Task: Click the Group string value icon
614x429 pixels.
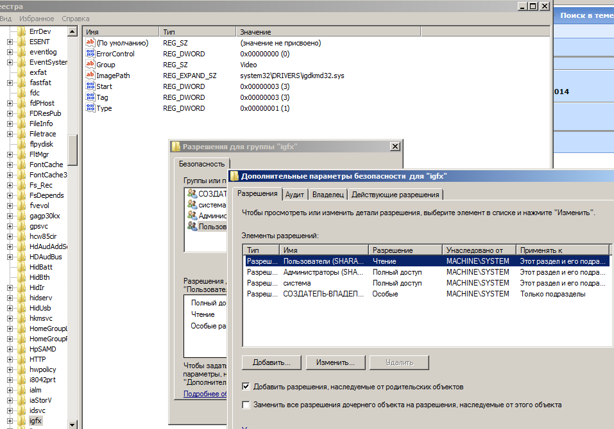Action: pos(90,65)
